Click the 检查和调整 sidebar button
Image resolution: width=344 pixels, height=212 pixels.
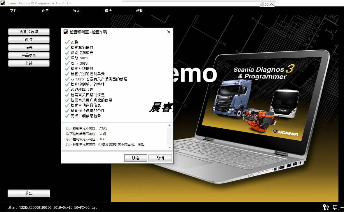(29, 32)
